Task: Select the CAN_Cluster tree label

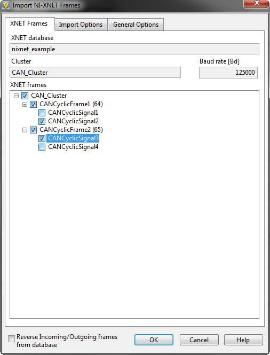Action: pos(49,96)
